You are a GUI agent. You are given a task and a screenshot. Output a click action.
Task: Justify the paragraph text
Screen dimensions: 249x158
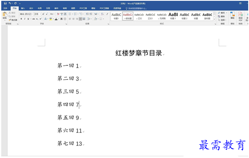click(x=80, y=19)
